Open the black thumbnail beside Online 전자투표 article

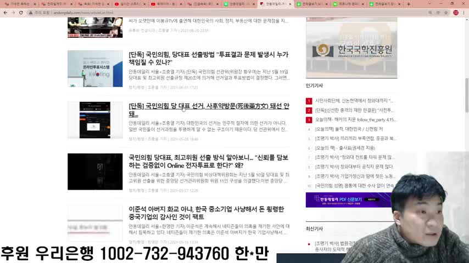click(x=95, y=171)
